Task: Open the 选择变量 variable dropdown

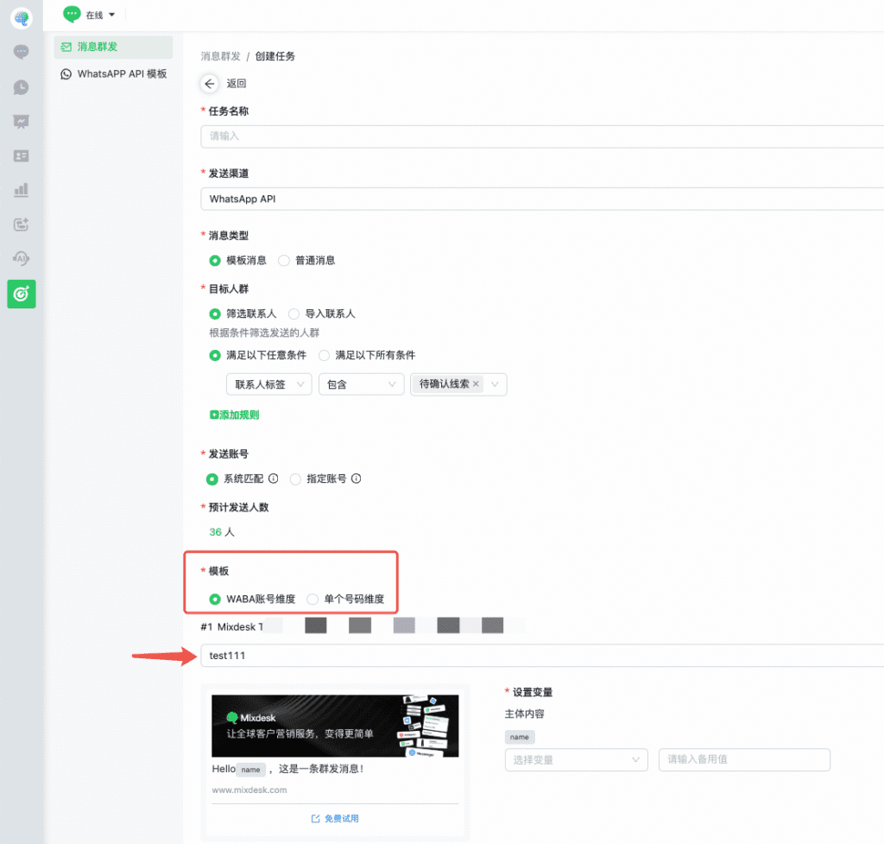Action: (x=576, y=760)
